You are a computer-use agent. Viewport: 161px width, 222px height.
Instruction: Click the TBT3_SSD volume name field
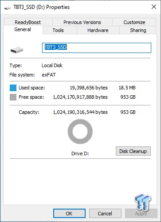(x=97, y=48)
